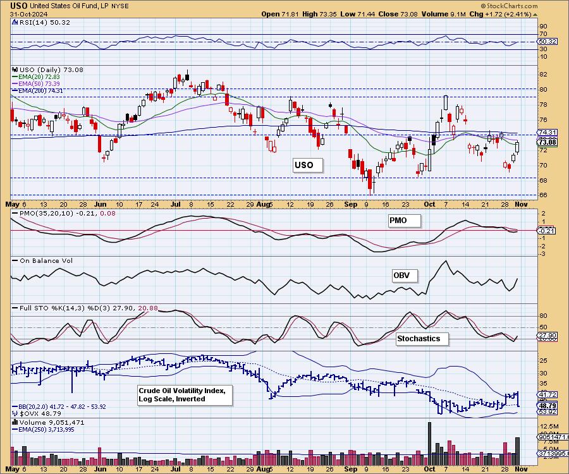The width and height of the screenshot is (569, 474).
Task: Click the RSI(14) 50.32 legend text
Action: point(44,22)
